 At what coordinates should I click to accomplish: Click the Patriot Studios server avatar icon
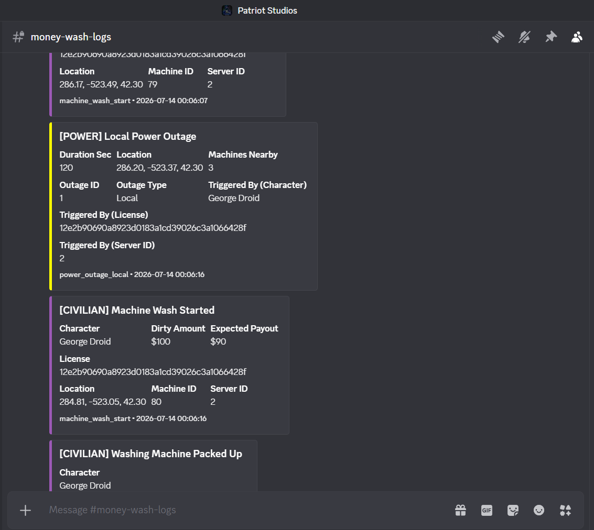[x=227, y=10]
